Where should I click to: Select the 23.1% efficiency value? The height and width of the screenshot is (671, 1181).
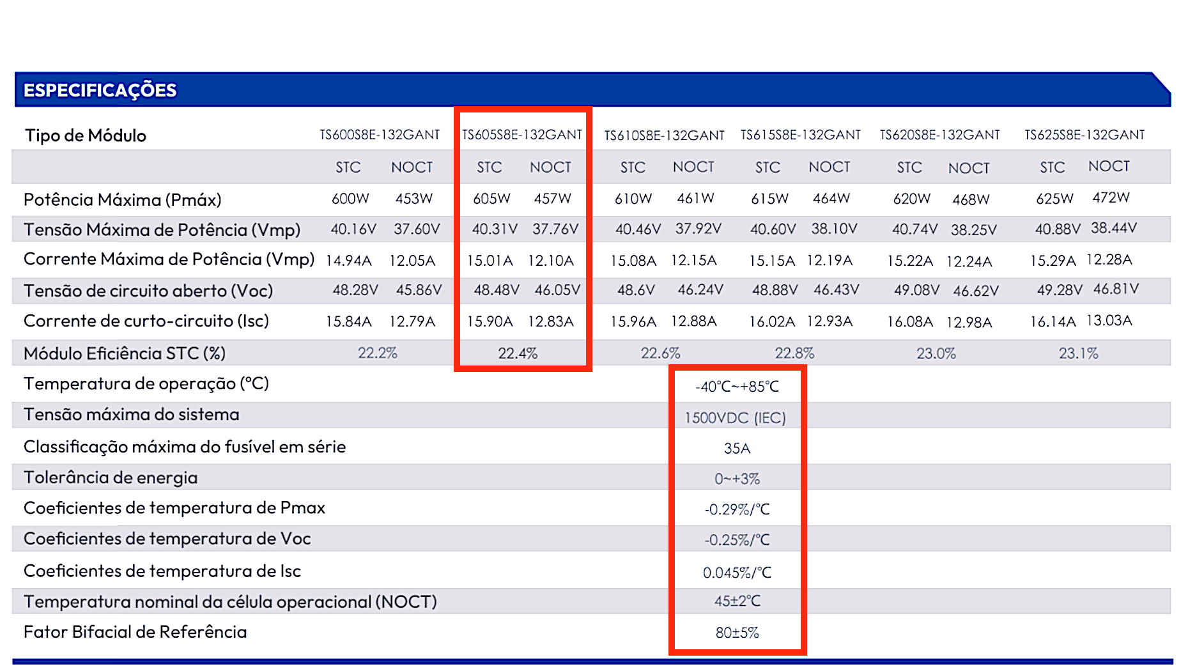(1078, 353)
